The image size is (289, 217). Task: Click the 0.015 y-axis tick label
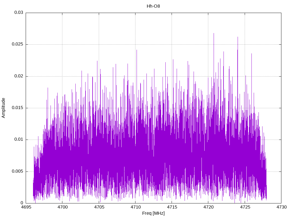(x=17, y=108)
